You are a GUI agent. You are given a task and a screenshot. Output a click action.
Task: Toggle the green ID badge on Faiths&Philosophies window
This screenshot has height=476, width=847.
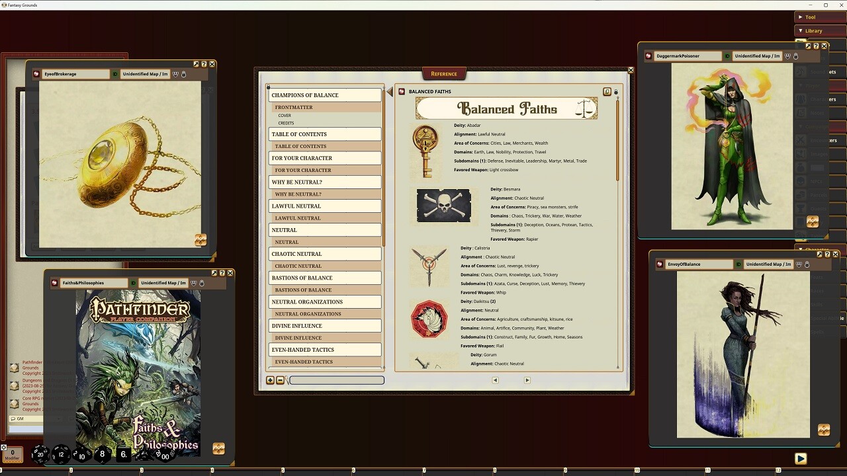[x=133, y=282]
